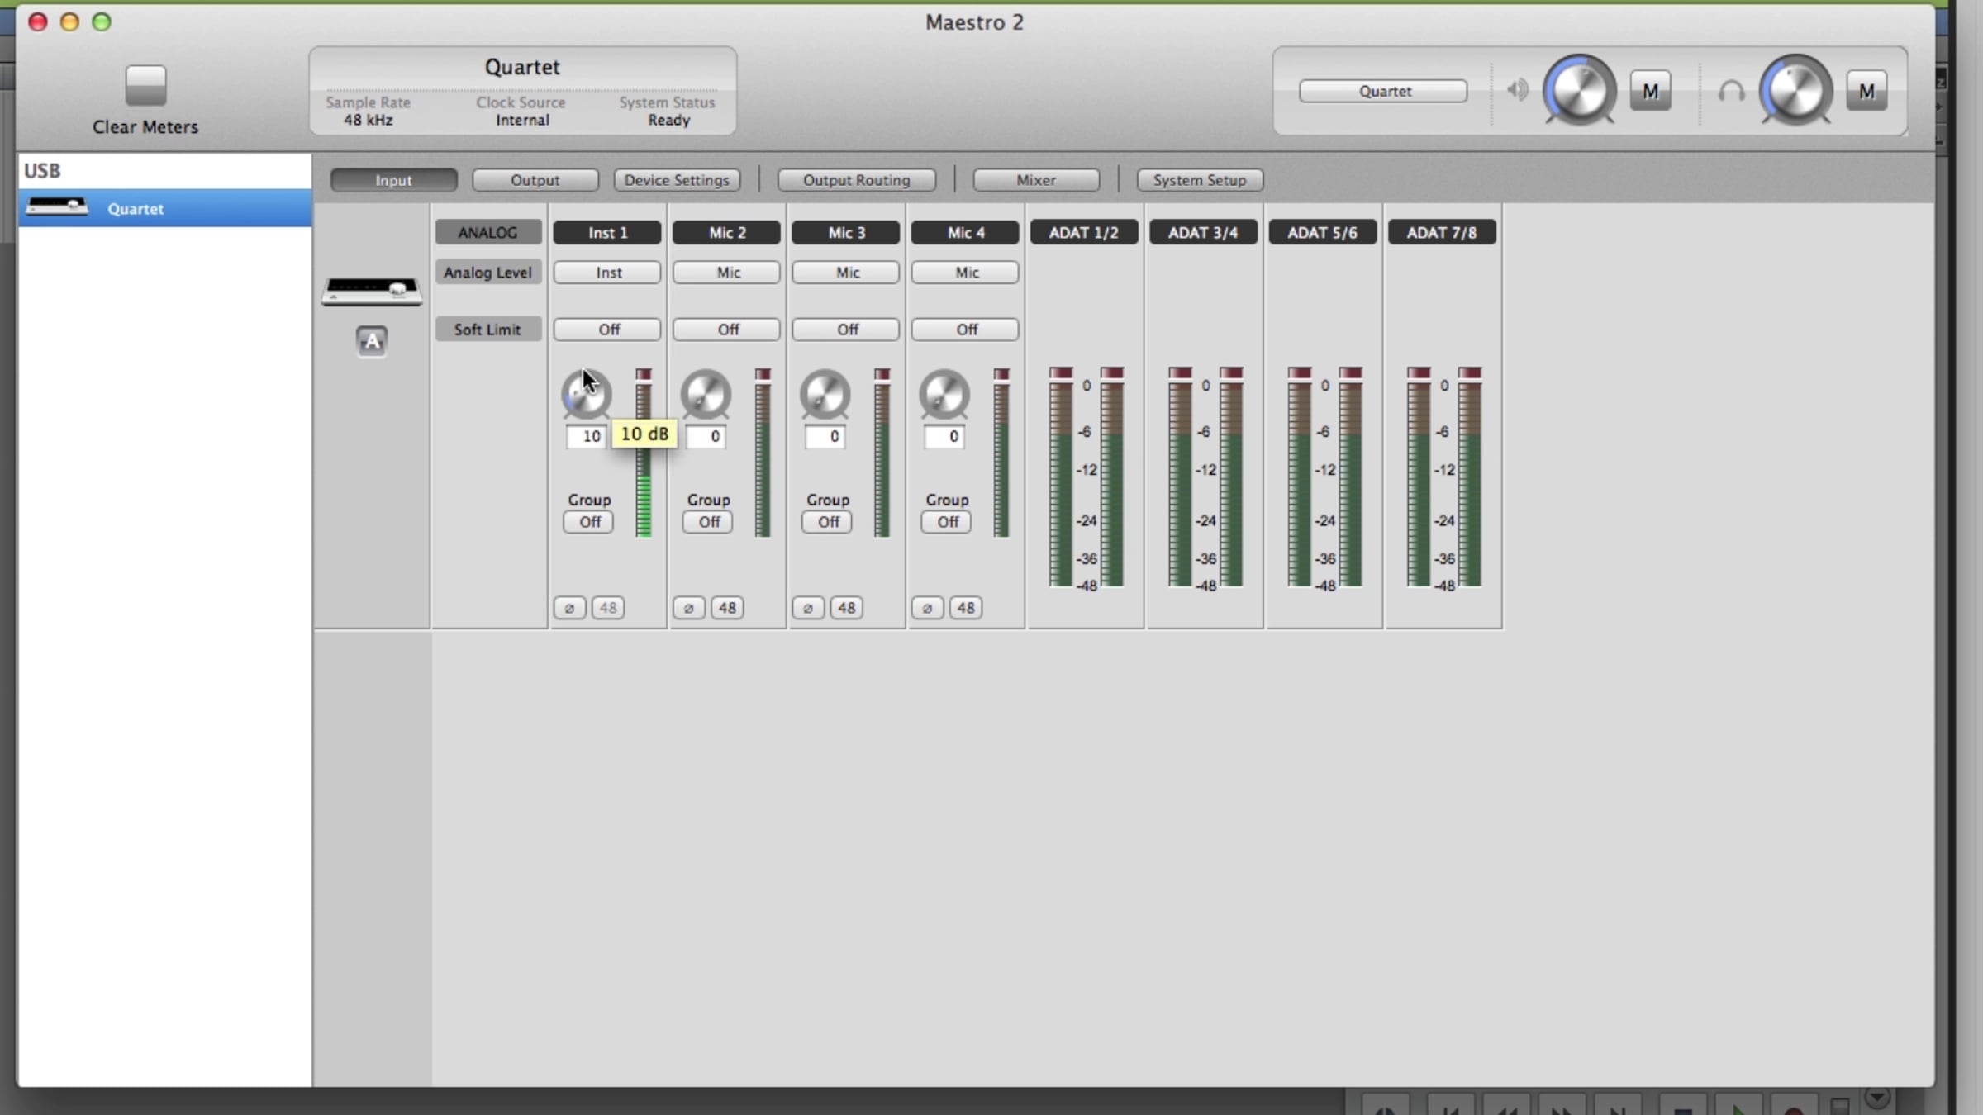The height and width of the screenshot is (1115, 1983).
Task: Switch to the Output tab
Action: point(535,180)
